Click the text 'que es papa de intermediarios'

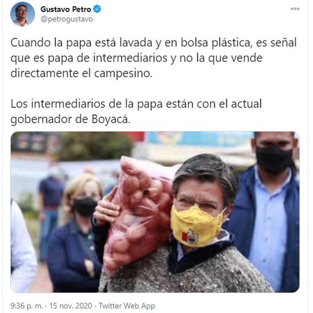tap(88, 58)
